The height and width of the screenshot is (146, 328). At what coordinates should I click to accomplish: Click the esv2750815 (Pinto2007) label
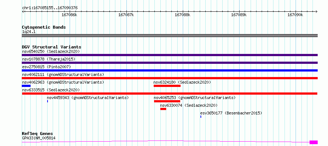tap(46, 67)
